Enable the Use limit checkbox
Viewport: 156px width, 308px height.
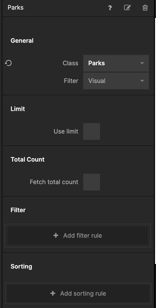pos(92,131)
